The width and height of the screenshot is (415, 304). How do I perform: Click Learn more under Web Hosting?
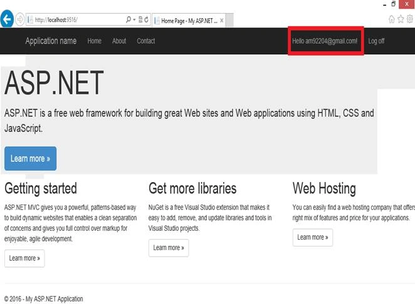313,238
